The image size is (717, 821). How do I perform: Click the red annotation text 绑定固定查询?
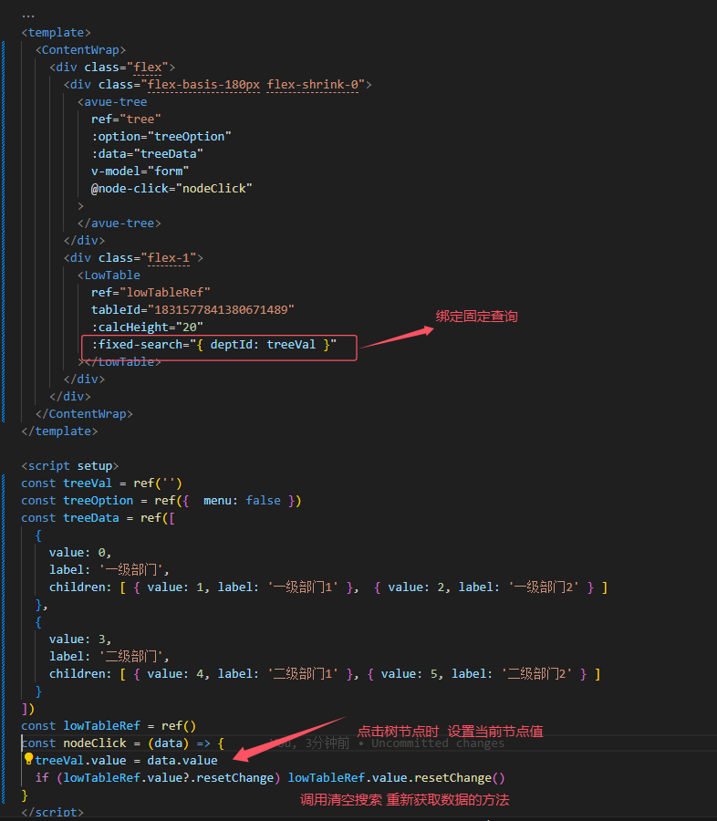pyautogui.click(x=476, y=317)
